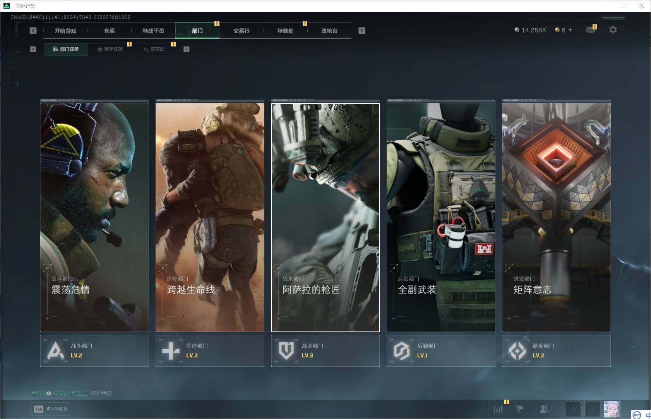Click the A key hint near sub-tabs

point(33,49)
